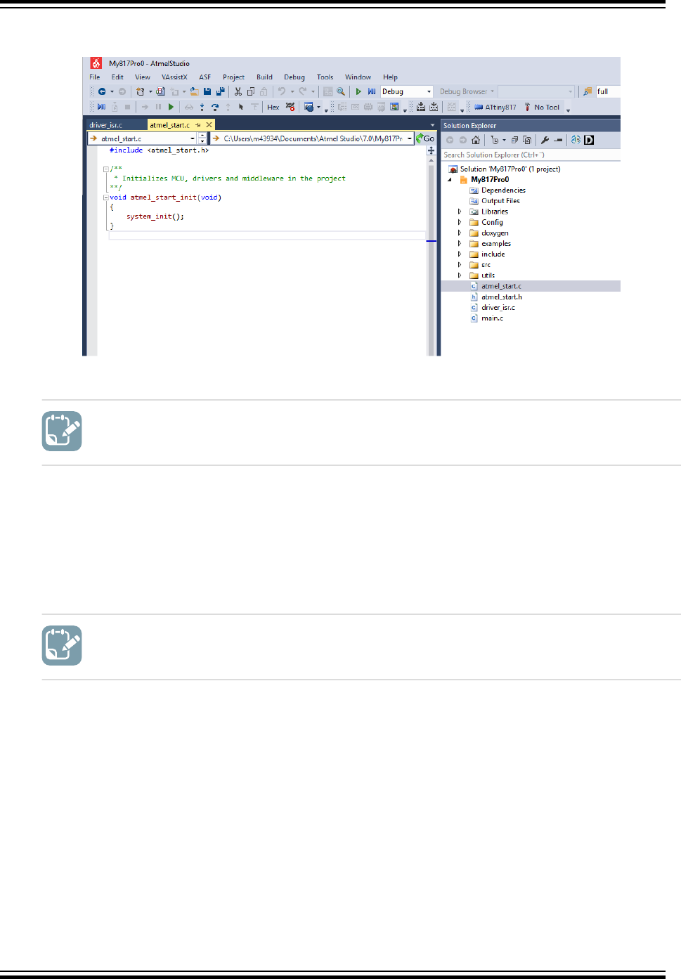The height and width of the screenshot is (979, 681).
Task: Pin the atmel_start.c tab
Action: (198, 125)
